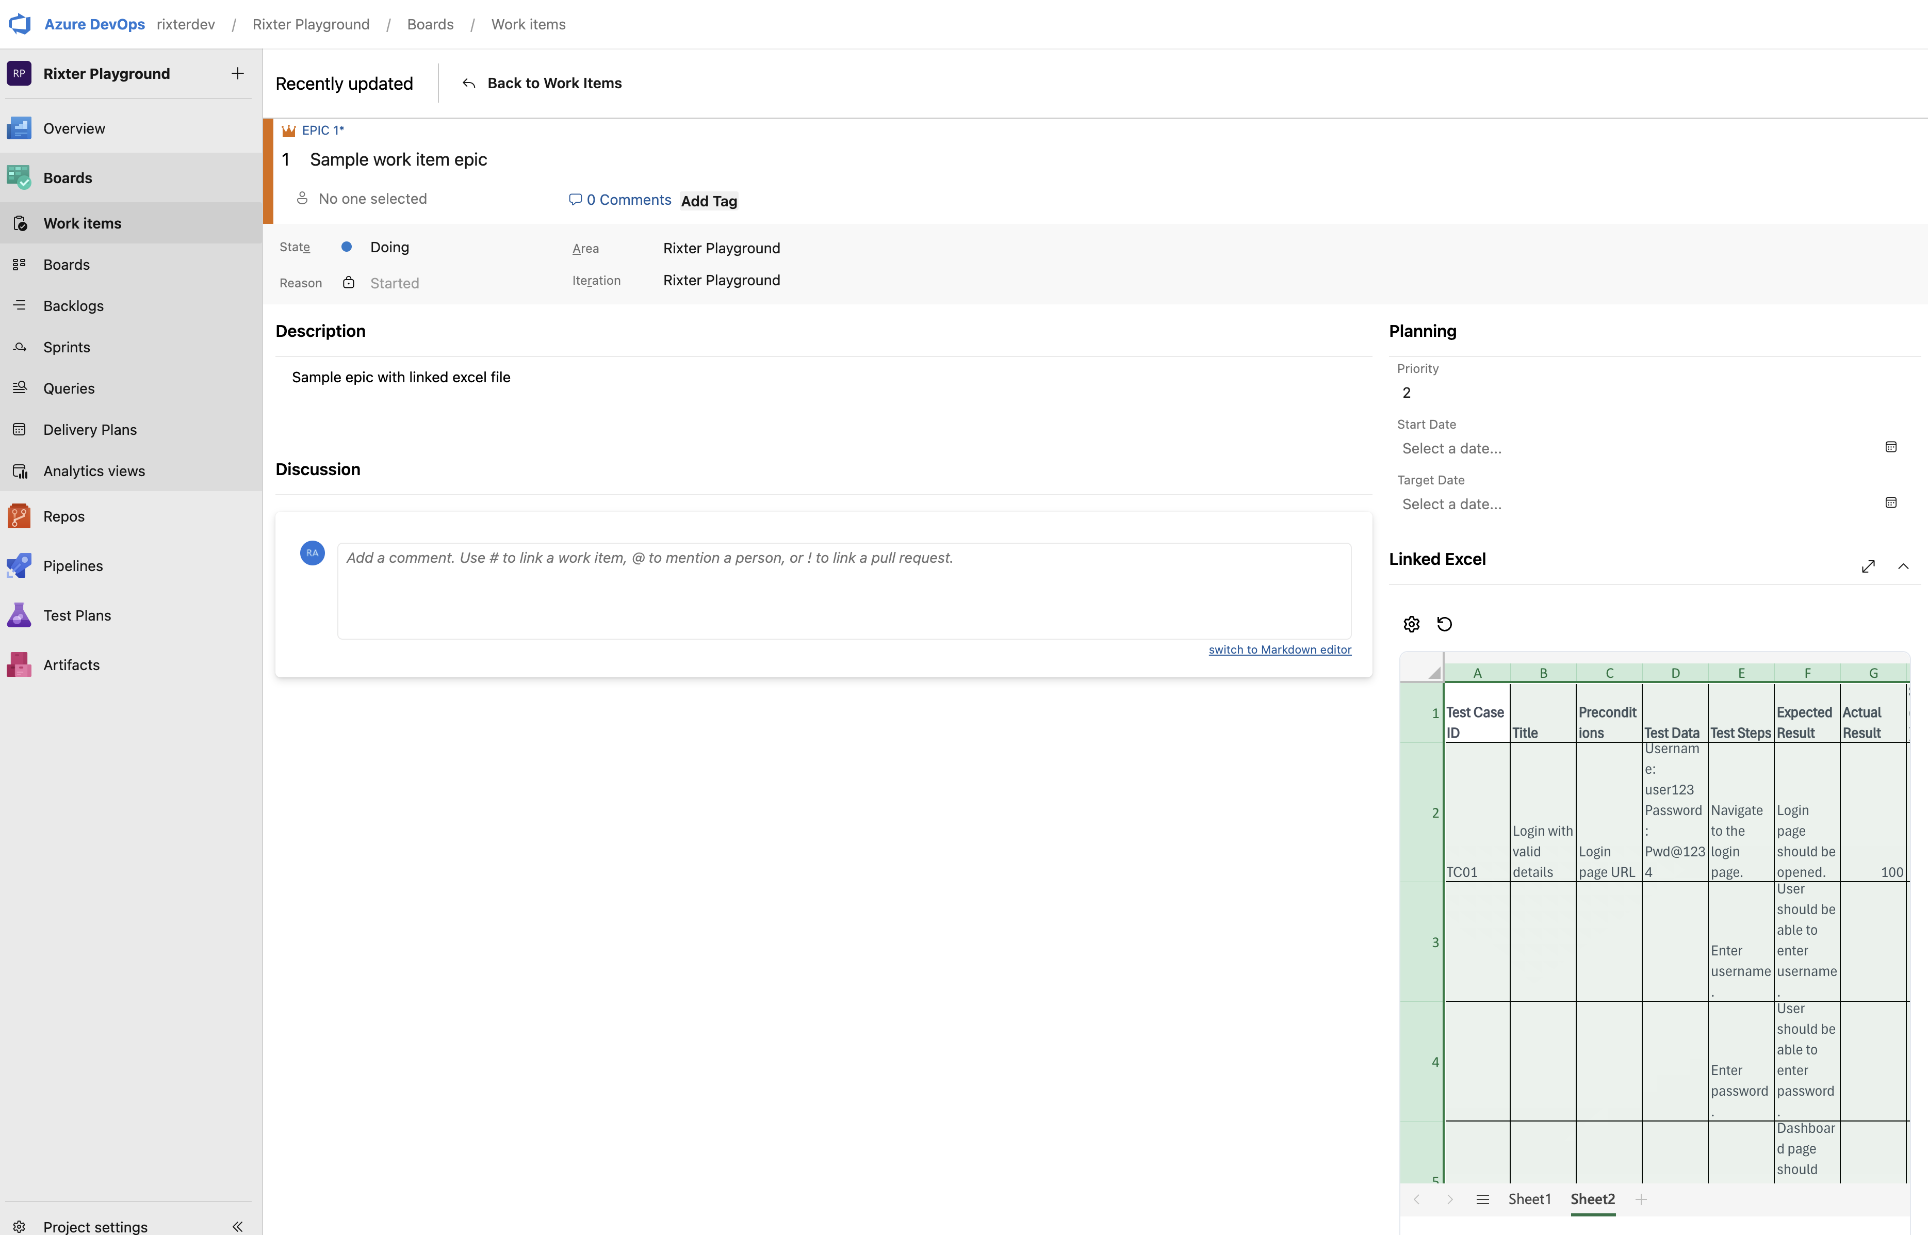Image resolution: width=1928 pixels, height=1235 pixels.
Task: Open Boards from the breadcrumb
Action: click(x=430, y=24)
